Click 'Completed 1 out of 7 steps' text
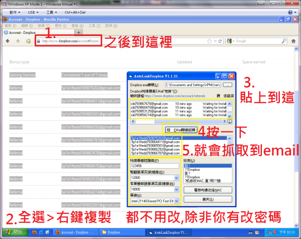 pyautogui.click(x=85, y=75)
